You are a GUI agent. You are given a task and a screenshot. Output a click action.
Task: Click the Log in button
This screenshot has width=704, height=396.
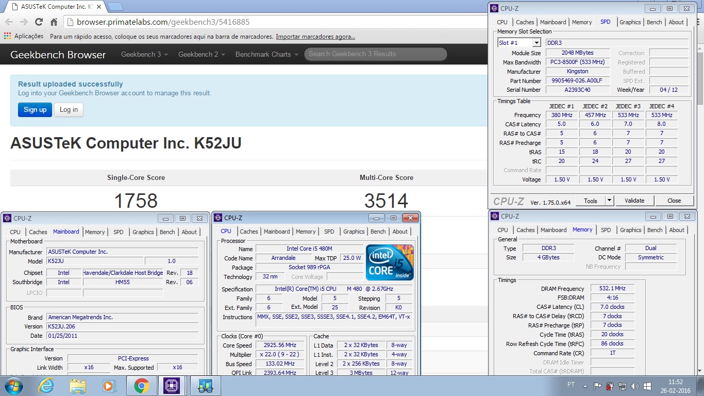69,109
